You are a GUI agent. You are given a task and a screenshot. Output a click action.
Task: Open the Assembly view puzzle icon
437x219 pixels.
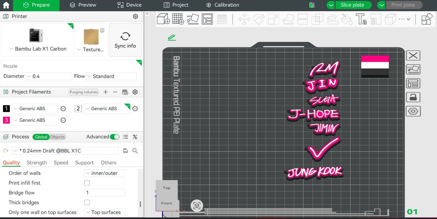(426, 19)
